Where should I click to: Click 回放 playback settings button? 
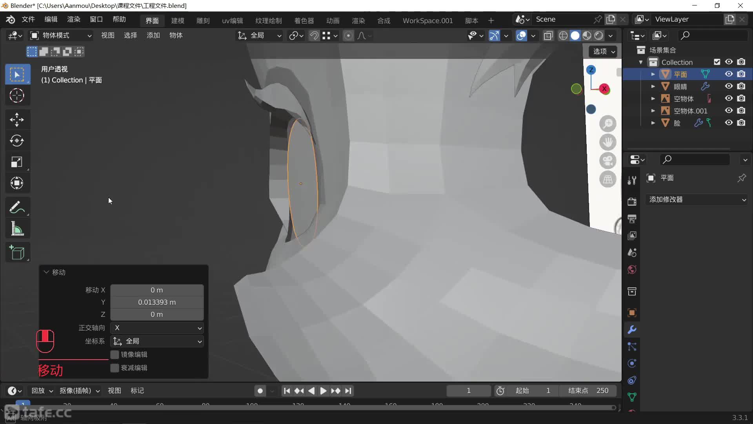click(42, 391)
